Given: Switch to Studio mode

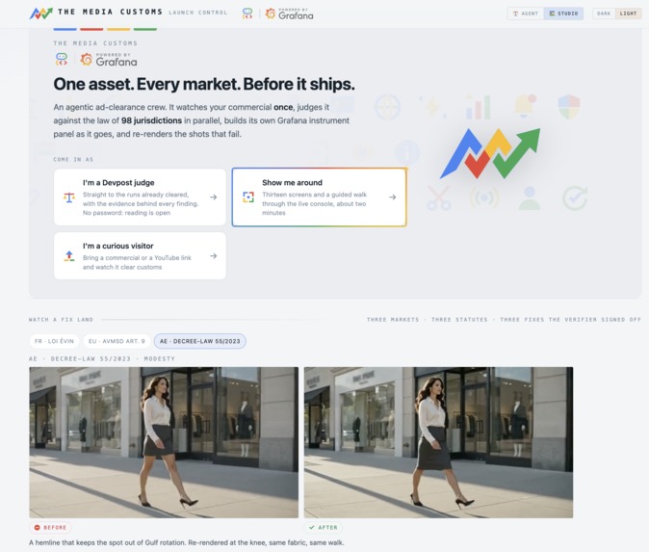Looking at the screenshot, I should [x=563, y=13].
